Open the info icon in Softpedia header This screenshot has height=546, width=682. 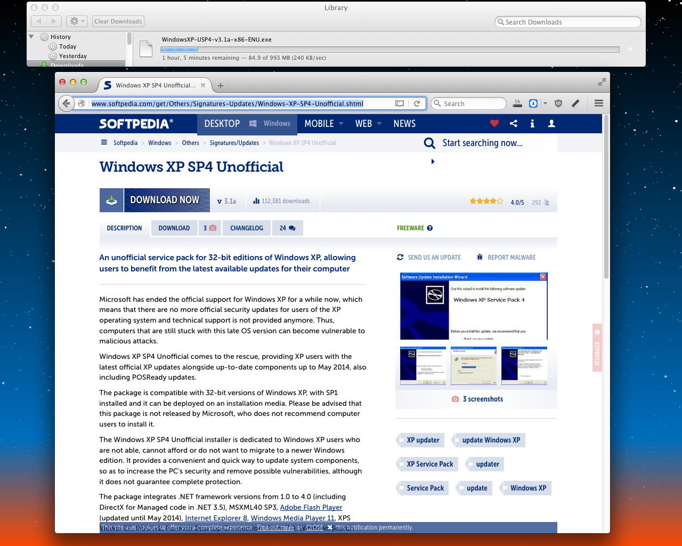[532, 123]
